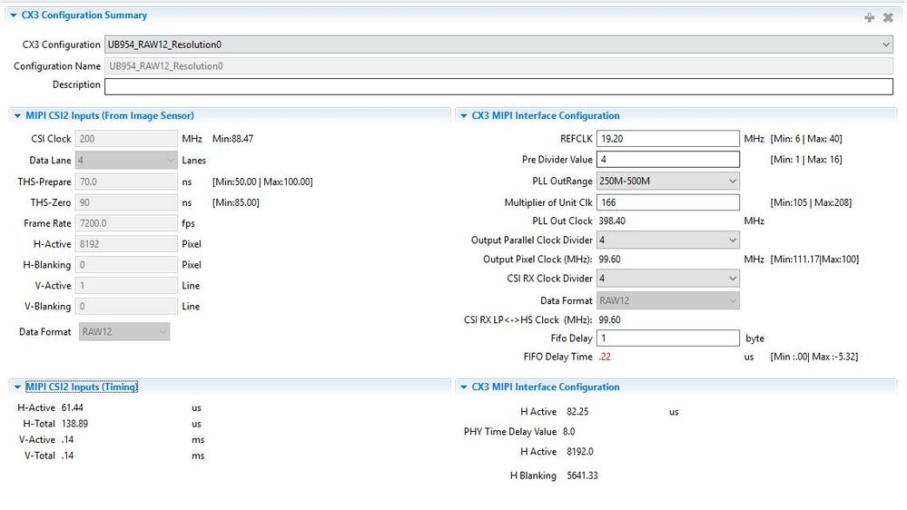Click the X icon in the summary header
Screen dimensions: 907x510
click(888, 17)
